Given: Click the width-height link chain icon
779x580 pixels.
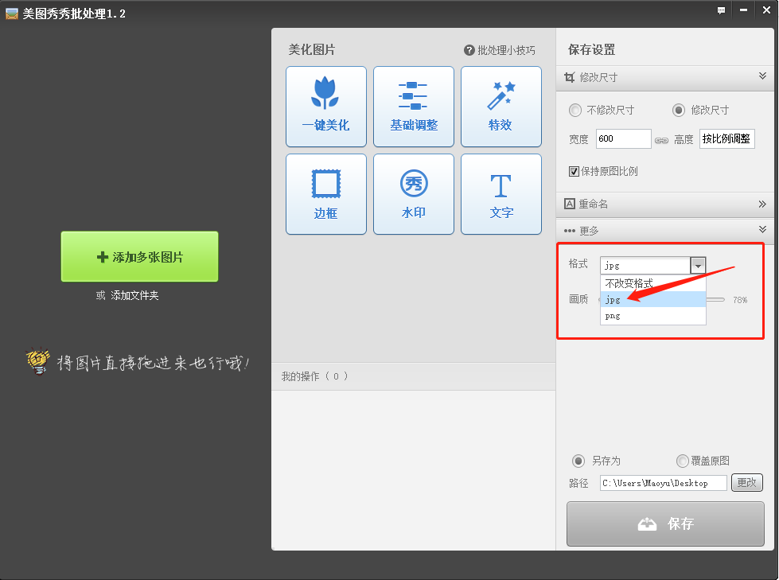Looking at the screenshot, I should click(x=661, y=140).
